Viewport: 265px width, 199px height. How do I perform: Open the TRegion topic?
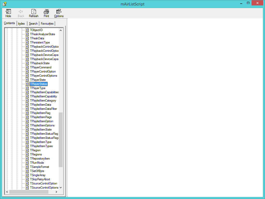(x=35, y=150)
